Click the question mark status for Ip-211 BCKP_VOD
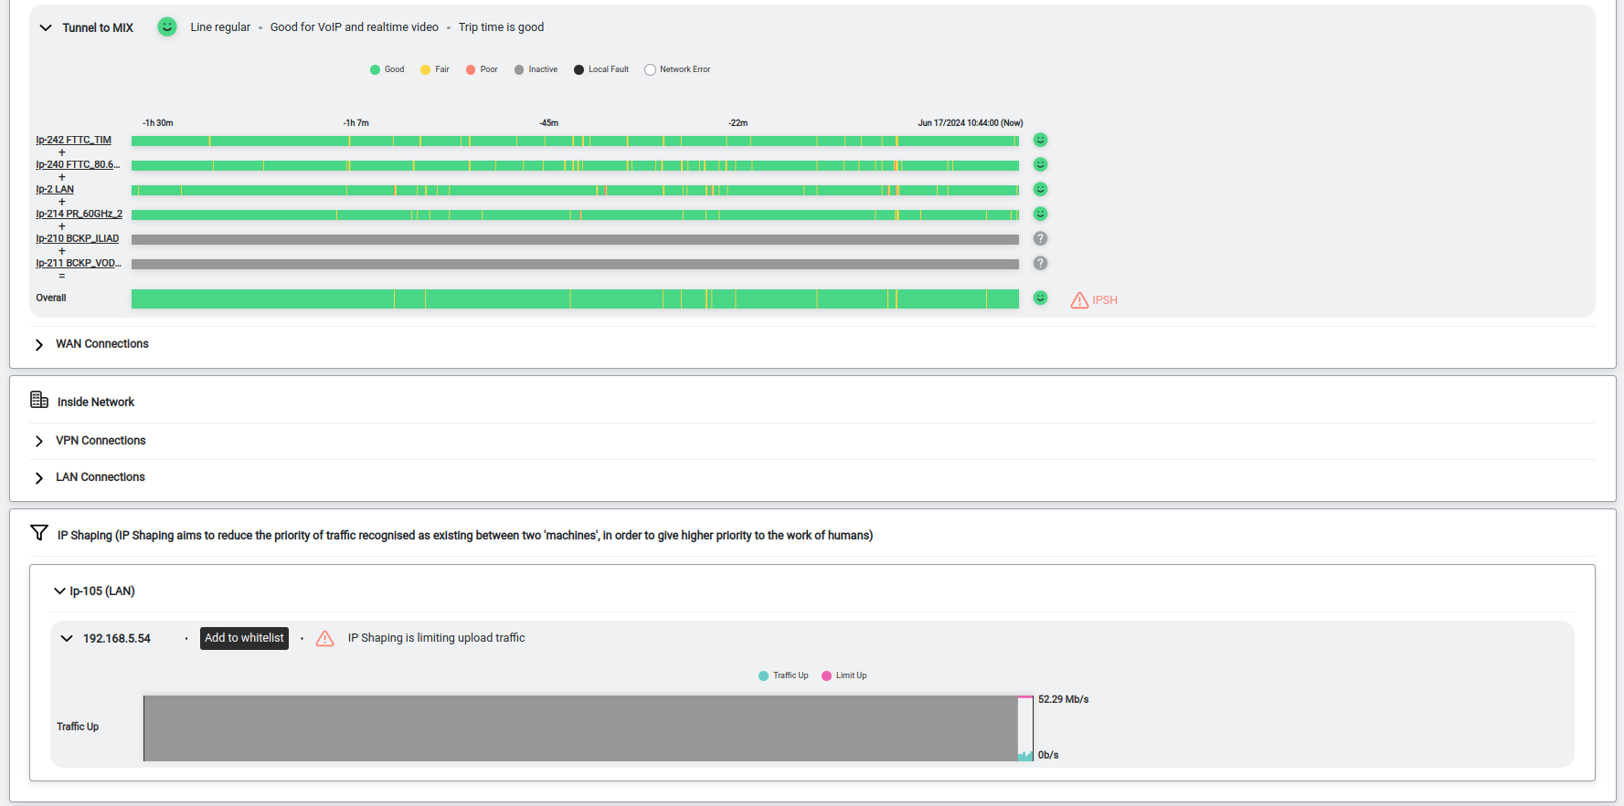The image size is (1624, 806). [1040, 263]
